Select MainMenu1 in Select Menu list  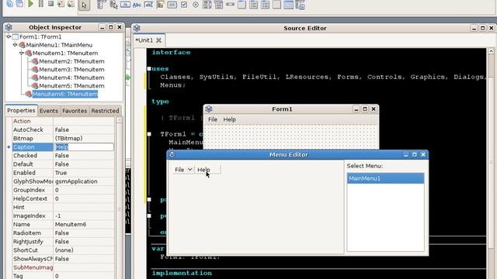click(x=385, y=178)
